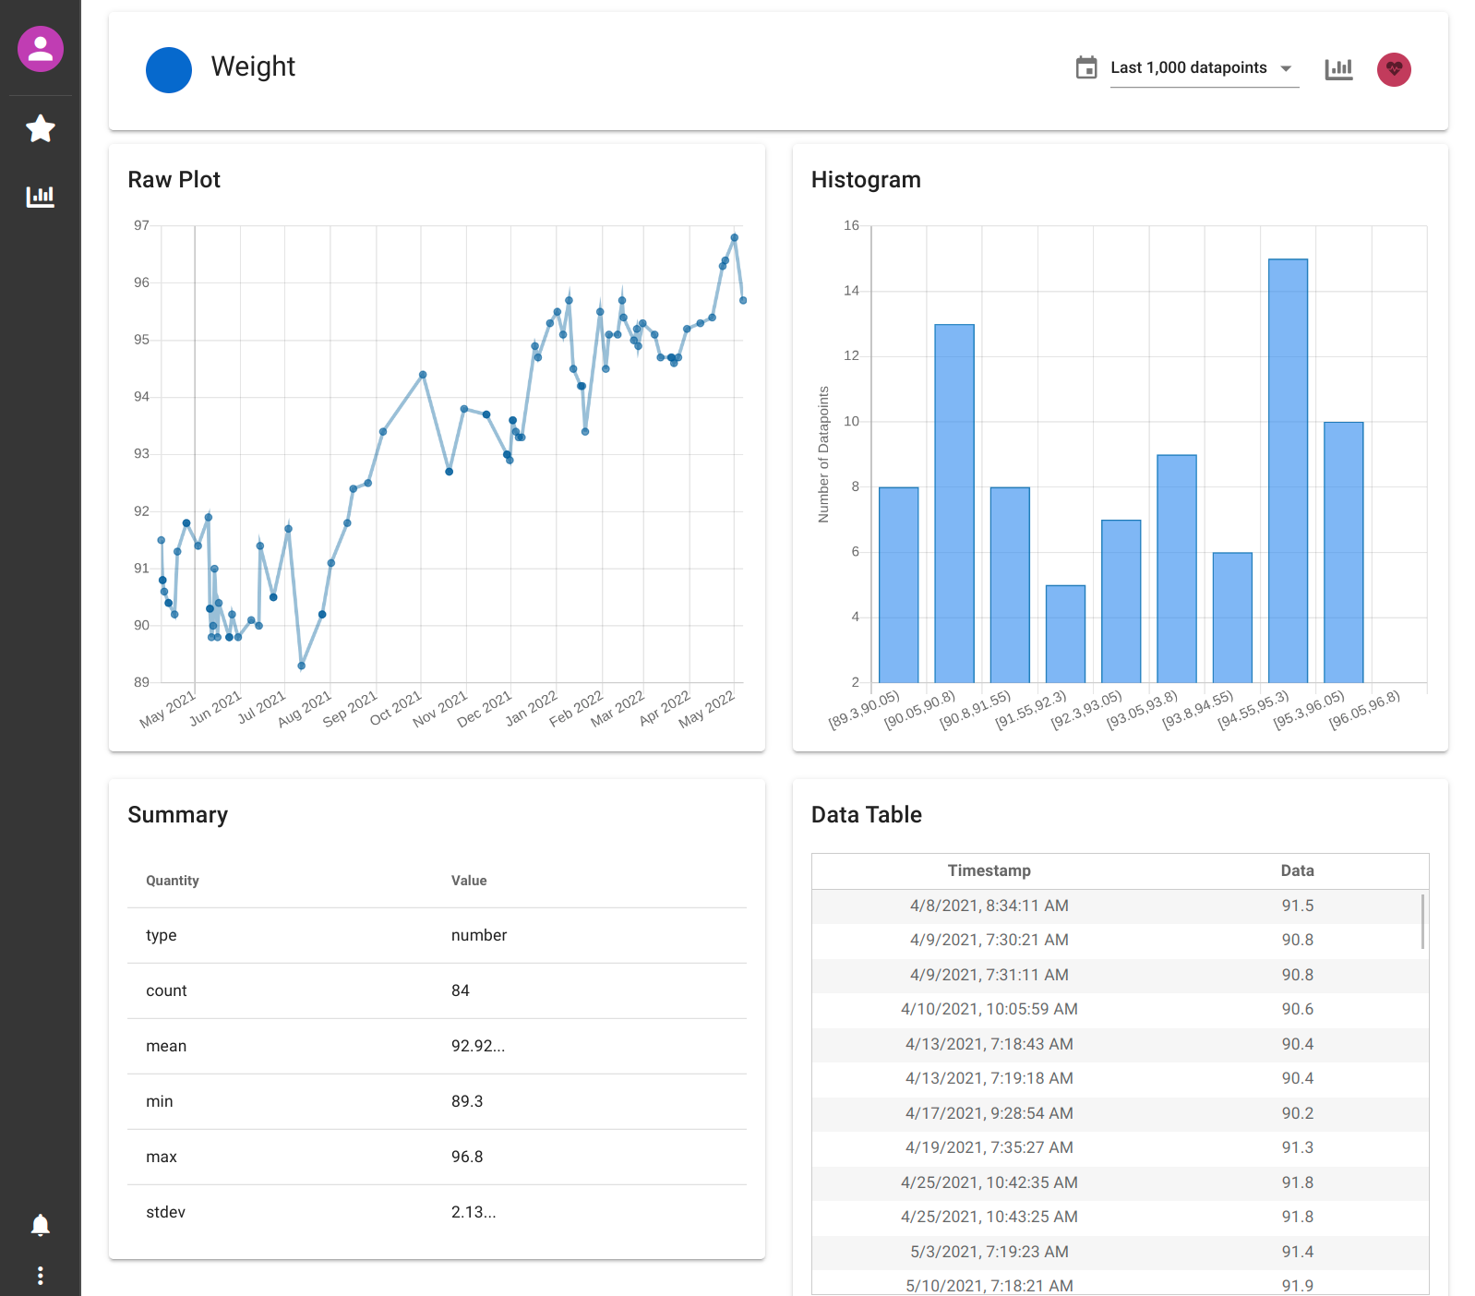Click the Summary heading
1475x1296 pixels.
(178, 815)
